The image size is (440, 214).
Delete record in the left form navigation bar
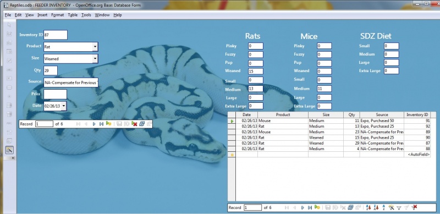(134, 124)
